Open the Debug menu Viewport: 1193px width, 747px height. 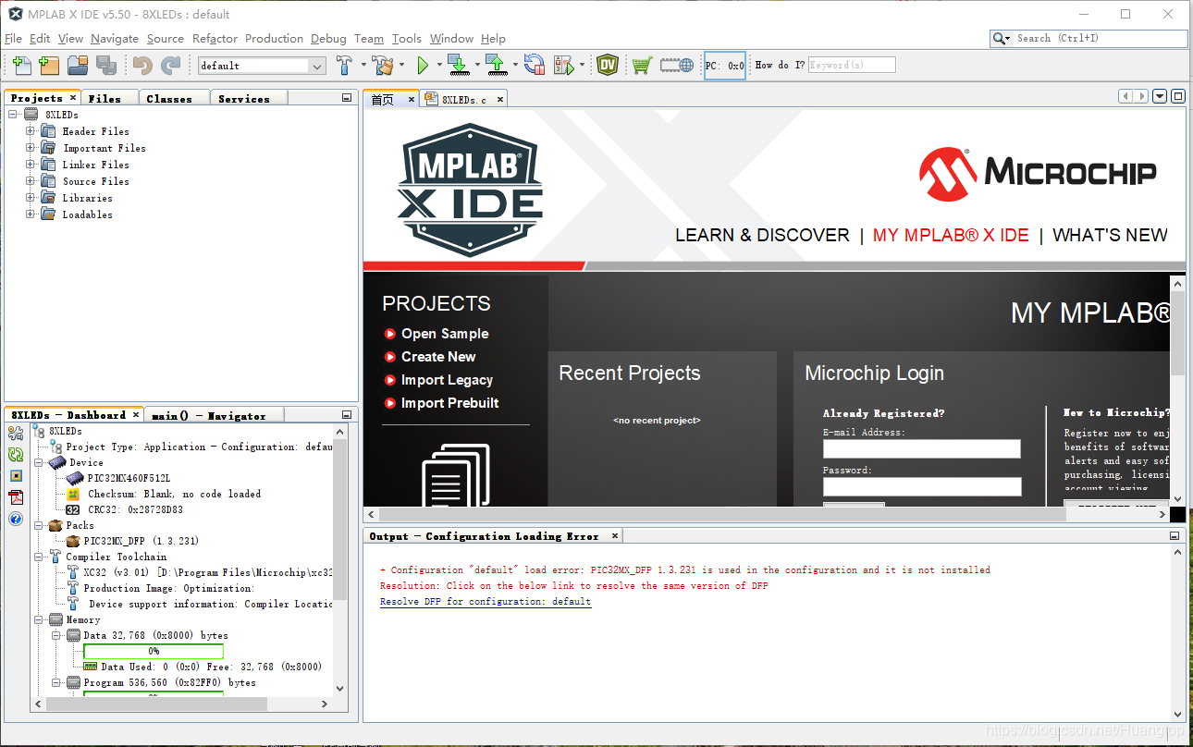[x=328, y=39]
